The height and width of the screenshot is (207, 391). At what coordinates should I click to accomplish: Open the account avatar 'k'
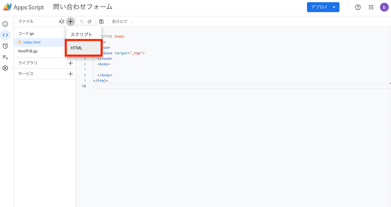pos(384,7)
